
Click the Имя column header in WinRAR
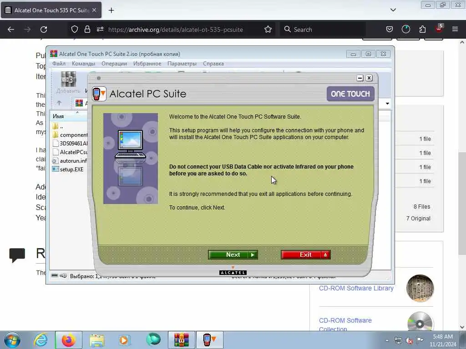[69, 116]
